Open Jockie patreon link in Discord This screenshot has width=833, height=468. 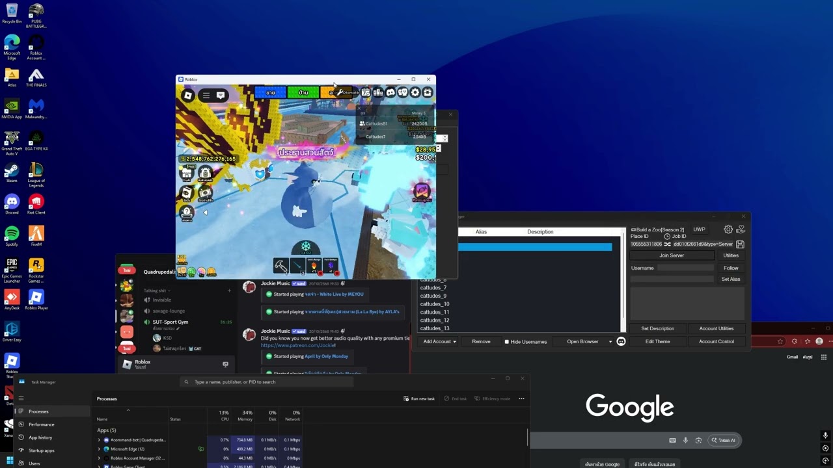298,346
